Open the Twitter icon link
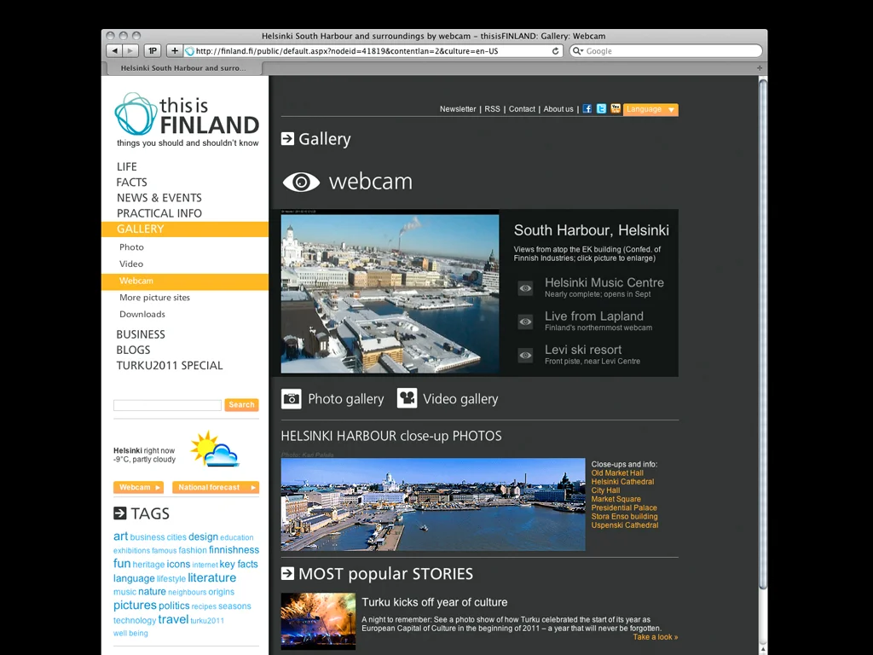 pos(601,108)
